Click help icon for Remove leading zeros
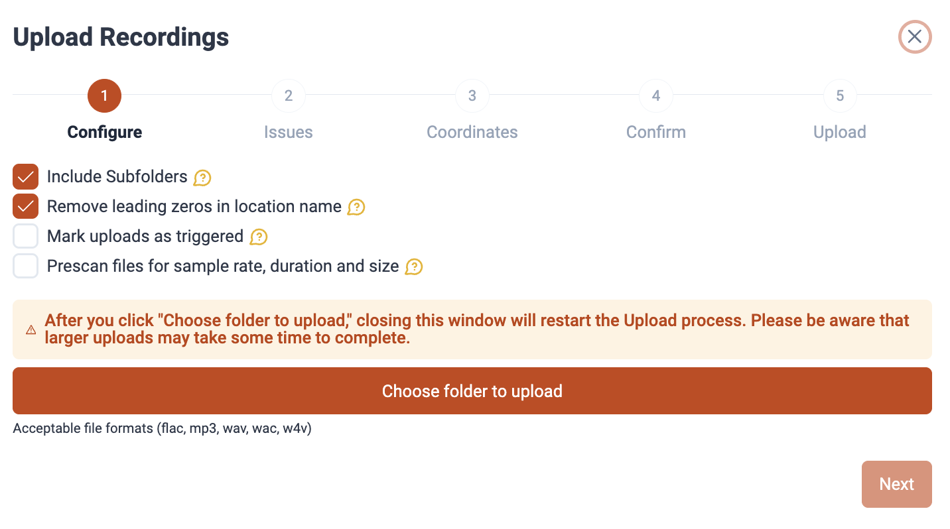This screenshot has width=950, height=529. pos(356,207)
